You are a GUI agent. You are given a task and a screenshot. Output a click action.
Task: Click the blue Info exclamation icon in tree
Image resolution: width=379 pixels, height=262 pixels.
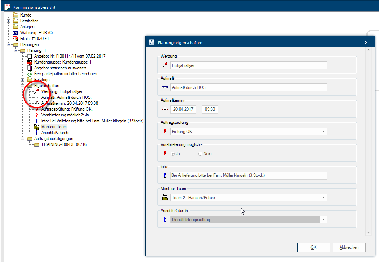tap(36, 121)
